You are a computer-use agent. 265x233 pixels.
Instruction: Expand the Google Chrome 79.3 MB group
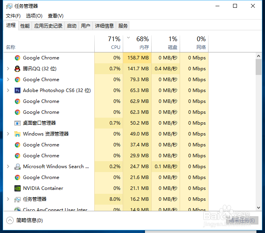point(8,79)
